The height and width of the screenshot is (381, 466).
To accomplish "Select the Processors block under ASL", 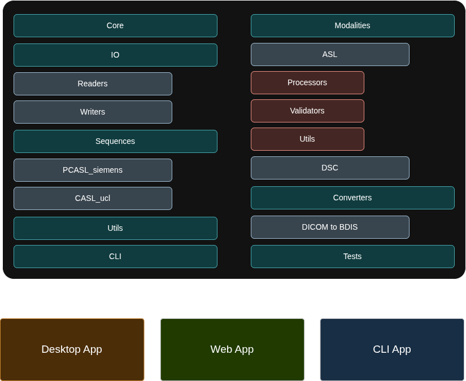I will click(307, 82).
